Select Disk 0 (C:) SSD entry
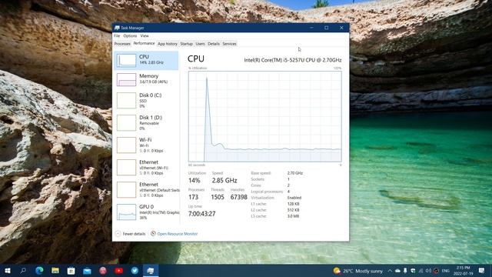 coord(146,101)
